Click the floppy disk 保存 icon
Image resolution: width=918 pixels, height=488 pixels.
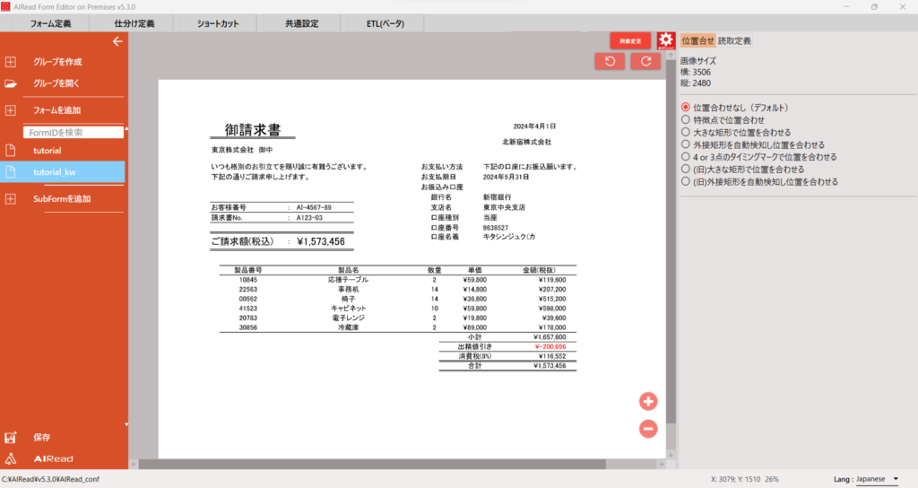click(x=11, y=438)
